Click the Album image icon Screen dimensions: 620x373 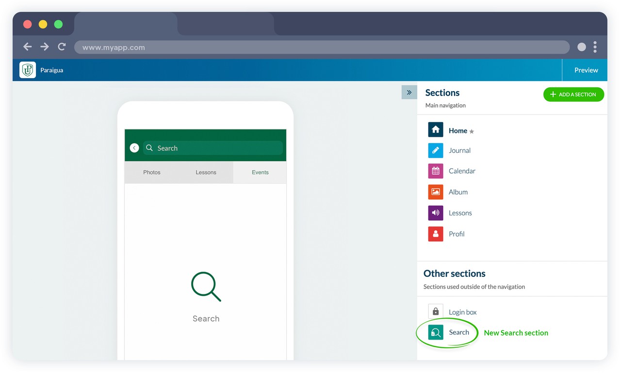point(435,192)
